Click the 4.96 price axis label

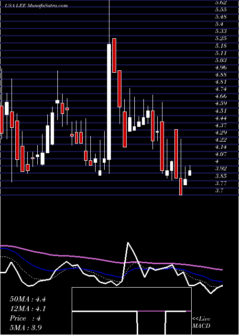tap(221, 68)
